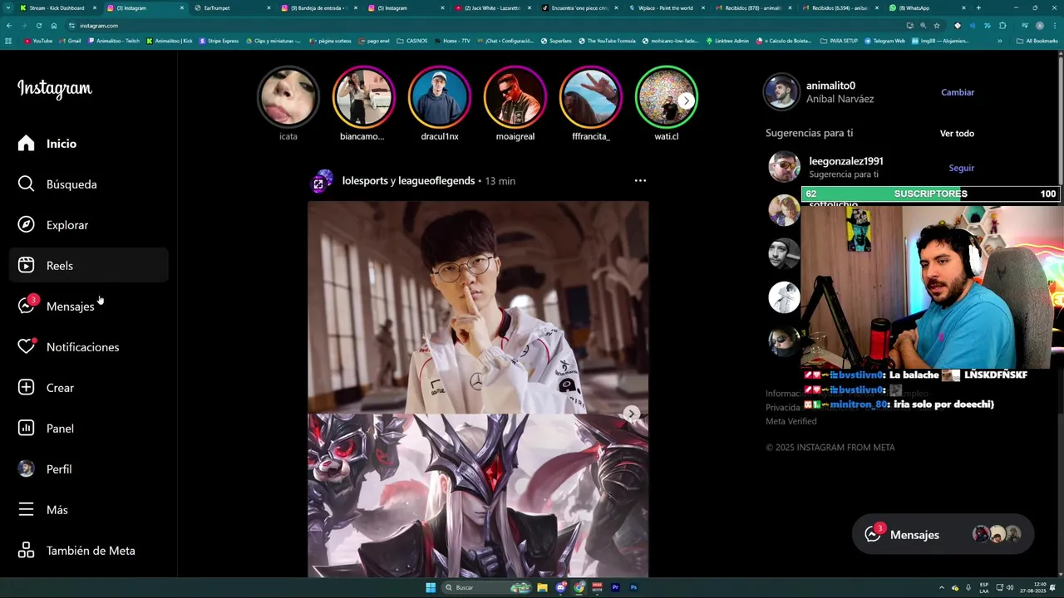The width and height of the screenshot is (1064, 598).
Task: Open leegonzalez1991 suggestion avatar
Action: click(x=784, y=168)
